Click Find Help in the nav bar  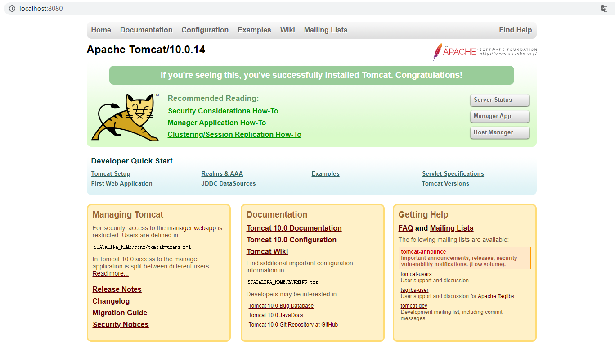[516, 30]
